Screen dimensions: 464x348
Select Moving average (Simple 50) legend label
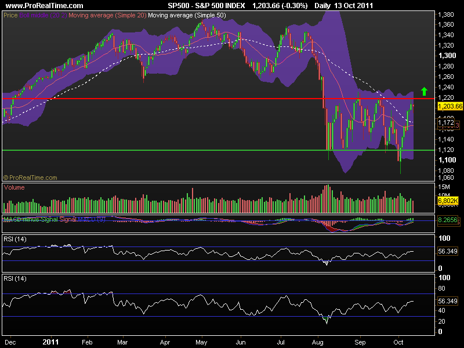(187, 15)
